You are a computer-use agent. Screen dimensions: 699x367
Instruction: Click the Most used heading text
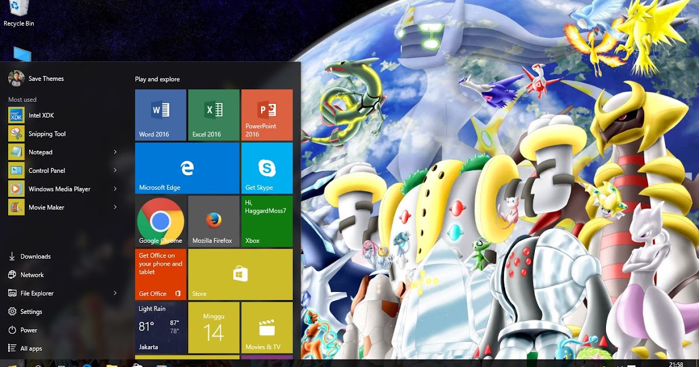click(x=22, y=100)
